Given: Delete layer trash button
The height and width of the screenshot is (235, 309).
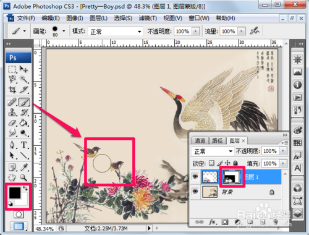Looking at the screenshot, I should click(x=275, y=222).
